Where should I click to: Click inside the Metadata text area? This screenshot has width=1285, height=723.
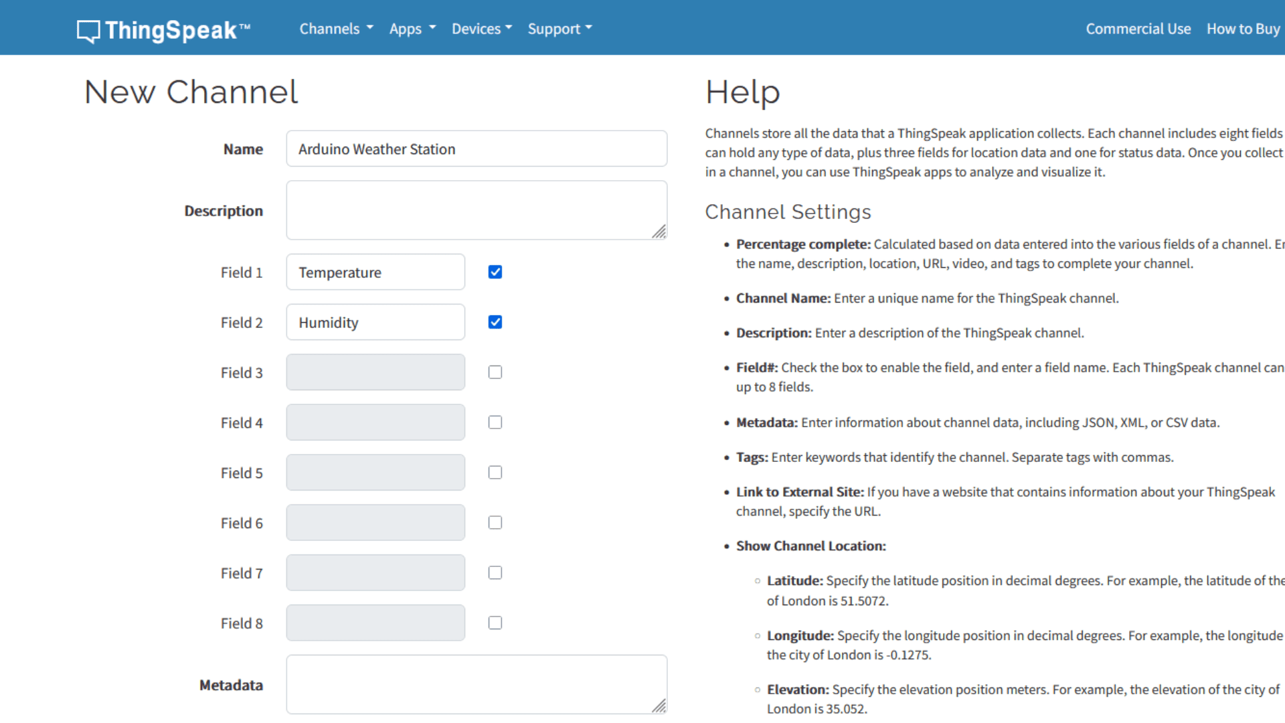tap(477, 684)
